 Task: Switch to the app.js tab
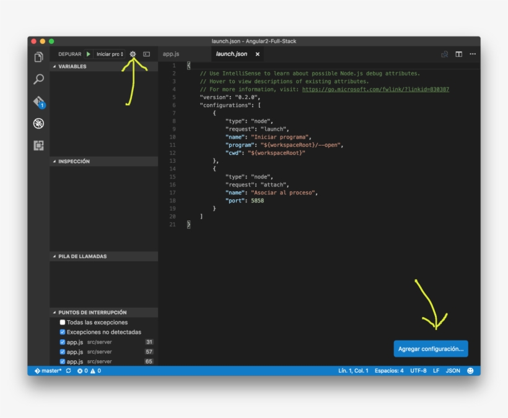click(171, 54)
